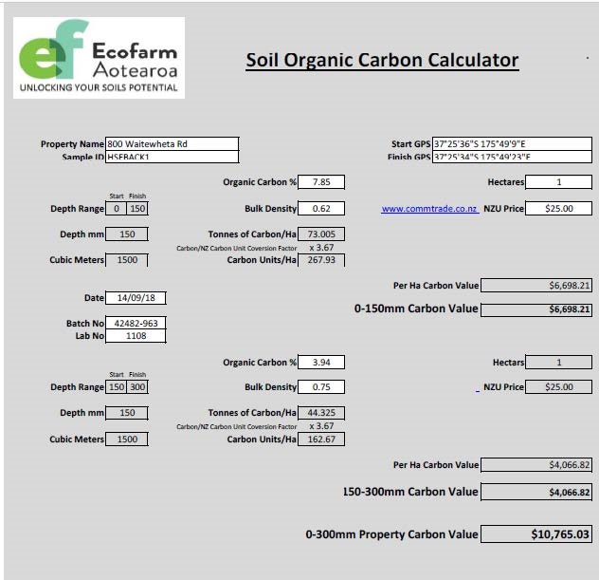Click the 0.62 Bulk Density field
The width and height of the screenshot is (599, 580).
[321, 209]
